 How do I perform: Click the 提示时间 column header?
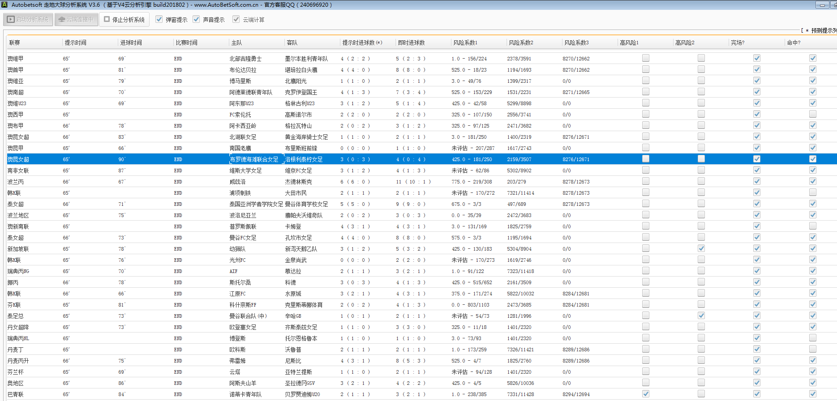[x=75, y=43]
